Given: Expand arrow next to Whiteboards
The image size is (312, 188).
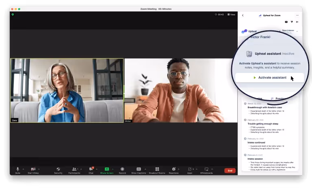Looking at the screenshot, I should pyautogui.click(x=212, y=169).
